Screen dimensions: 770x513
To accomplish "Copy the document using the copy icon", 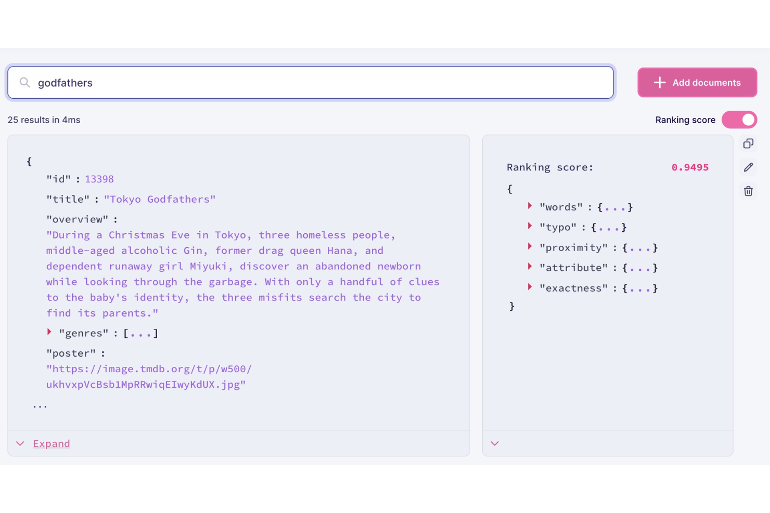I will (x=748, y=143).
